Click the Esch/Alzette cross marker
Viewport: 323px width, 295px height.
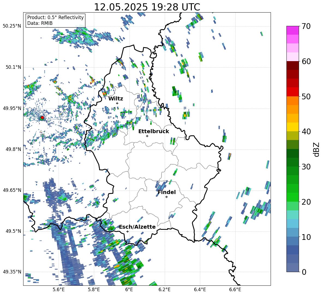point(127,231)
